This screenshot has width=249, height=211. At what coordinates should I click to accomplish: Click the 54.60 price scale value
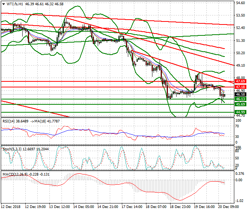coord(240,3)
